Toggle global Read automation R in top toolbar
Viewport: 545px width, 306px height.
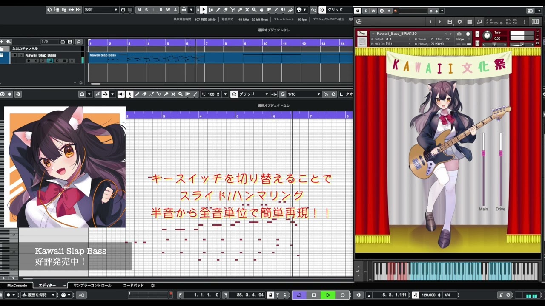tap(161, 10)
